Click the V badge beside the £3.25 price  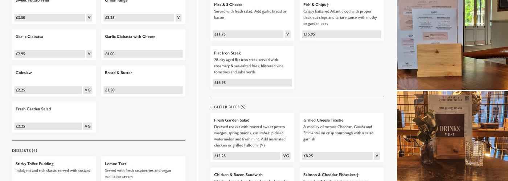tap(178, 18)
